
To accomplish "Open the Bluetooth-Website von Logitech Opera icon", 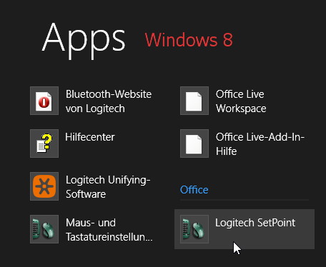I will 44,101.
